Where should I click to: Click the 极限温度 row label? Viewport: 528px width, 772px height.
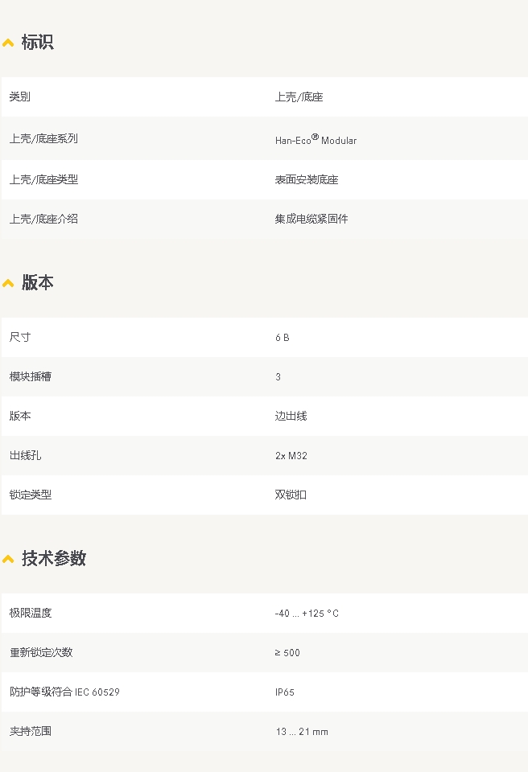click(31, 613)
